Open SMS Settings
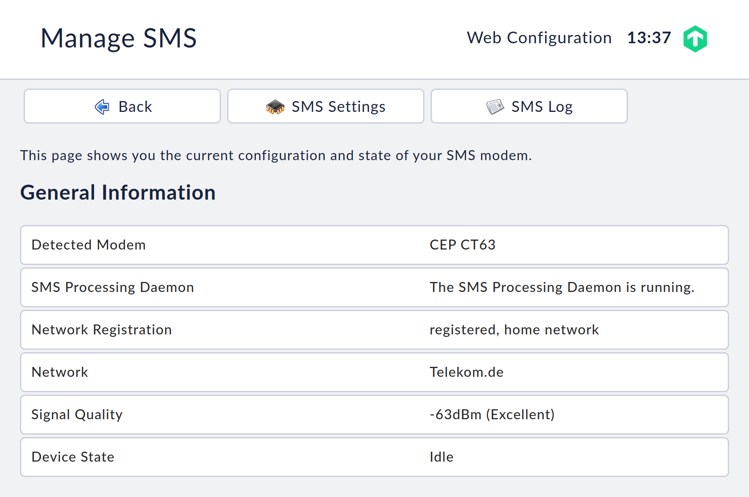The height and width of the screenshot is (497, 749). pyautogui.click(x=326, y=106)
